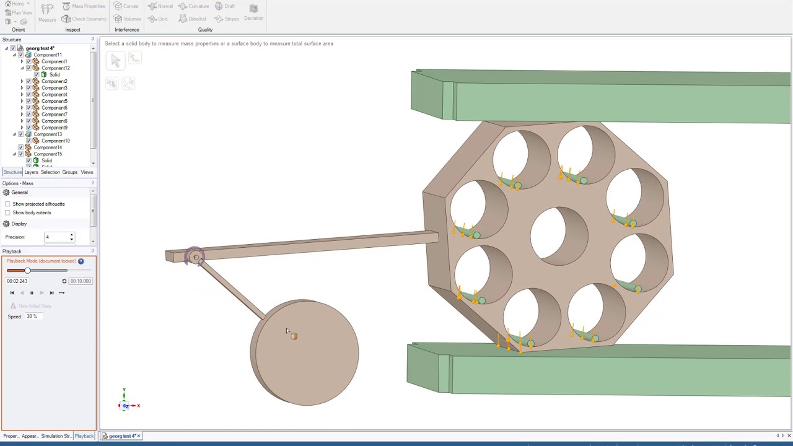Collapse Component15 tree node
793x446 pixels.
pyautogui.click(x=14, y=154)
